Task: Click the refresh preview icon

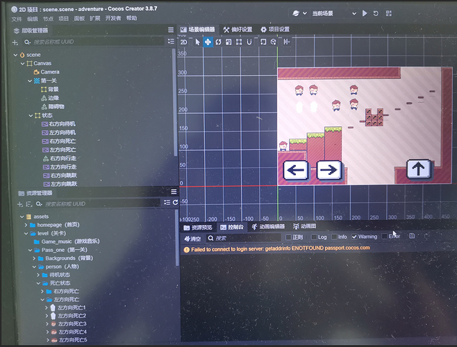Action: coord(376,13)
